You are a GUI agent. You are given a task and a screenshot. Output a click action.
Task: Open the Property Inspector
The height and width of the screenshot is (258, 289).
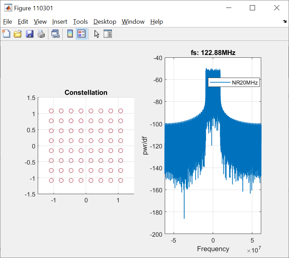108,34
